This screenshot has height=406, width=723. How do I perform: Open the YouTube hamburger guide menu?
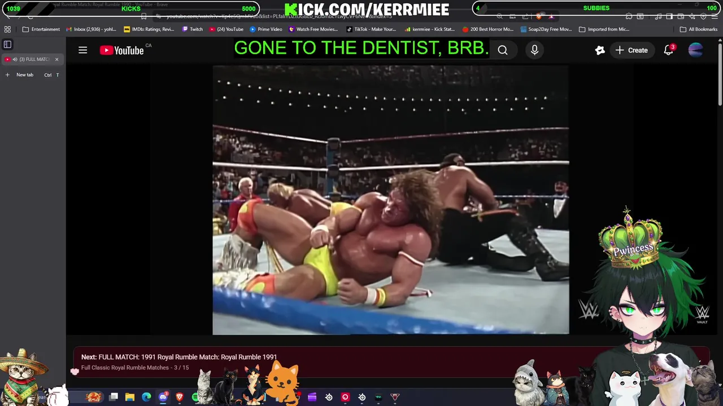[82, 50]
